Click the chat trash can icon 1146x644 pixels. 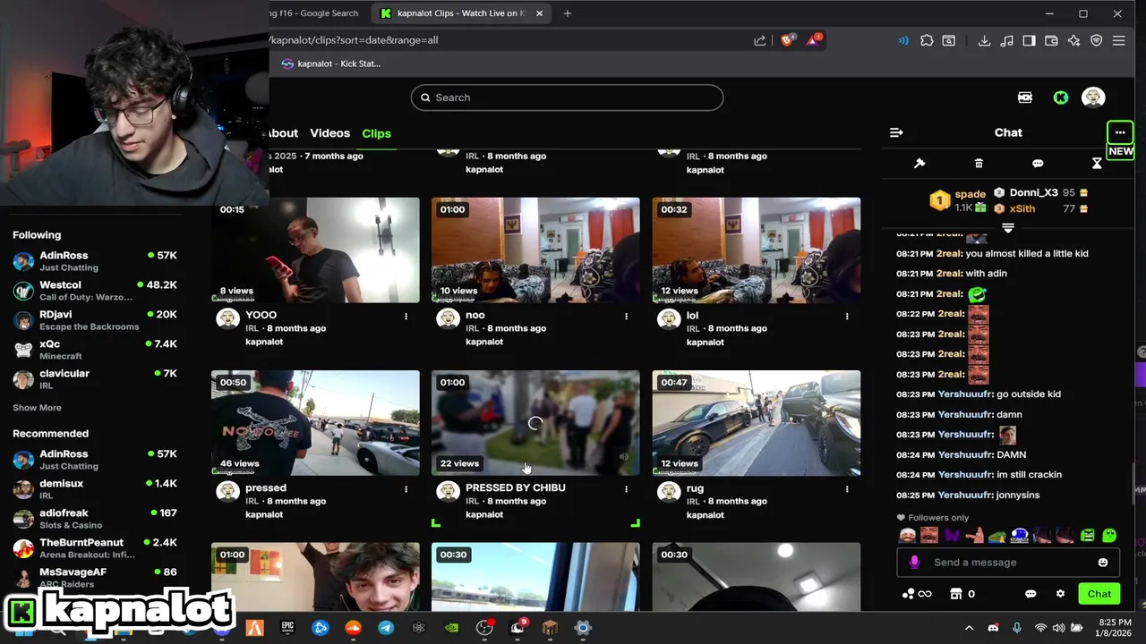pos(979,164)
